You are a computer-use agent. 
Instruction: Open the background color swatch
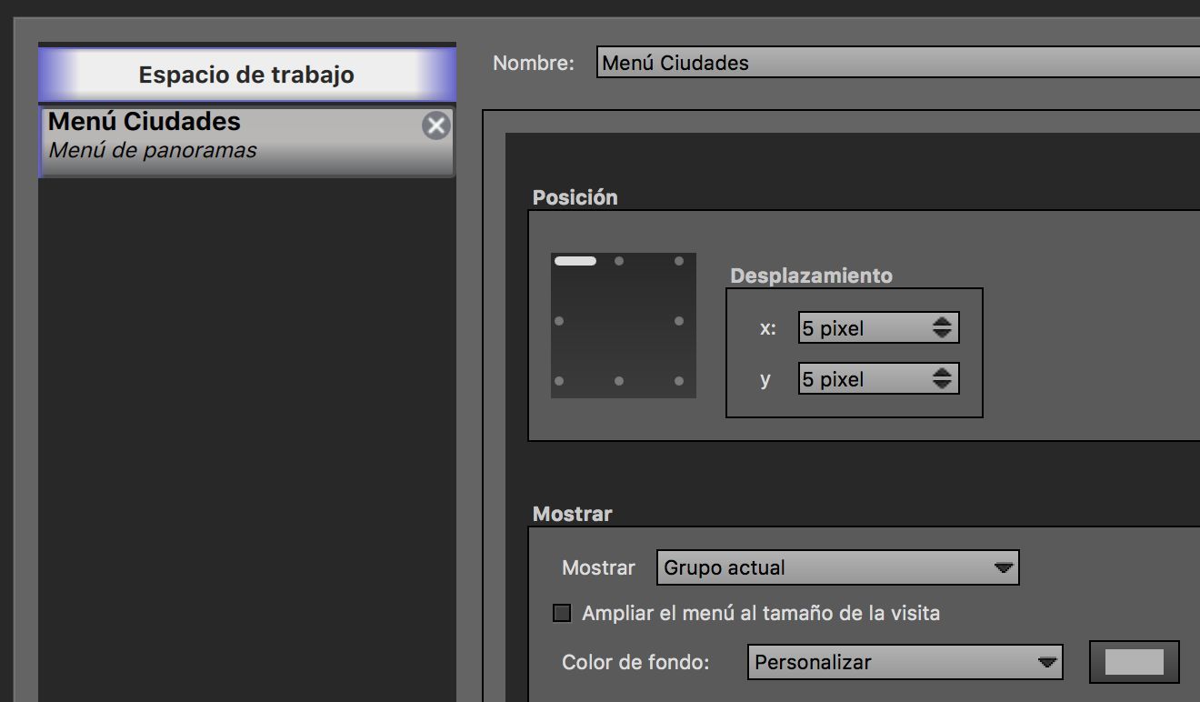pos(1134,662)
